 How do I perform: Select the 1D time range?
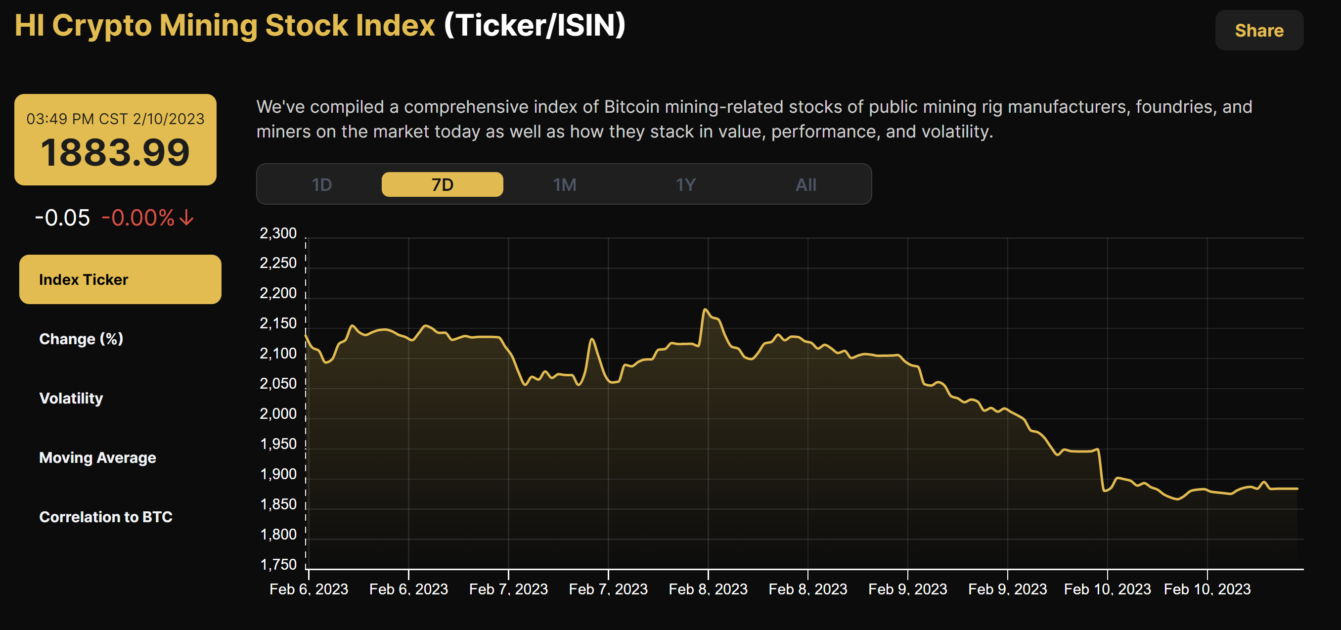coord(322,184)
